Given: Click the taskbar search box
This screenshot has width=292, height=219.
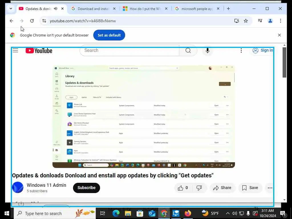Looking at the screenshot, I should tap(55, 213).
